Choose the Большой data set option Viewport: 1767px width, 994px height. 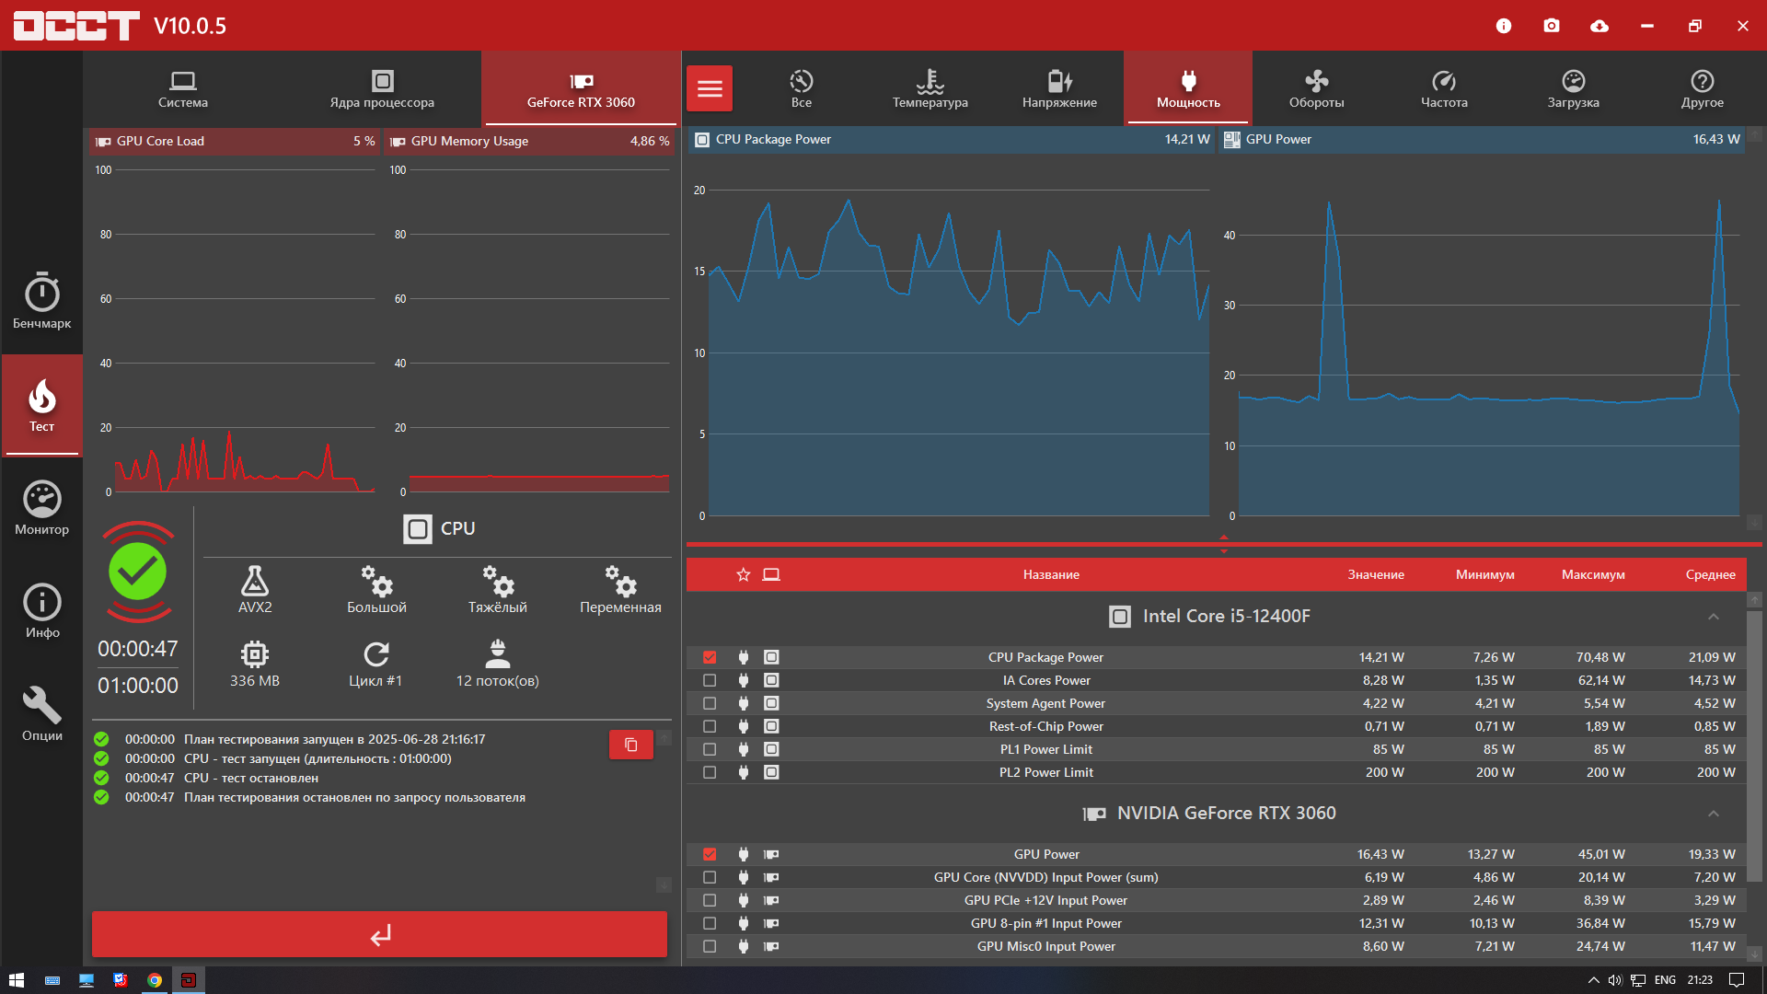coord(376,590)
